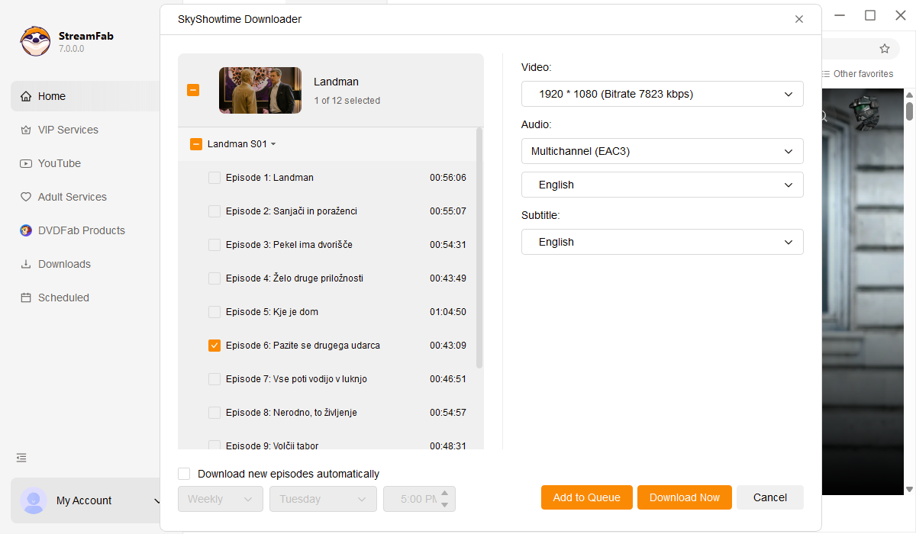This screenshot has height=534, width=916.
Task: Open the Subtitle language dropdown
Action: point(662,242)
